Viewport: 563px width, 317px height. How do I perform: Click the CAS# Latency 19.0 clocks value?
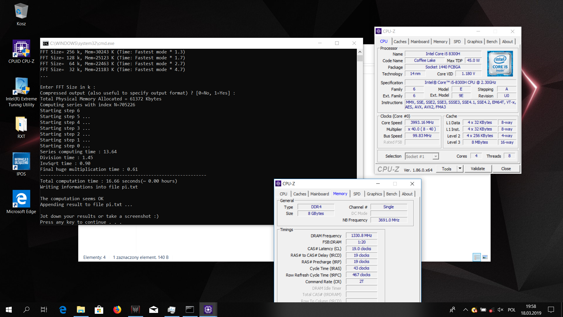coord(361,249)
